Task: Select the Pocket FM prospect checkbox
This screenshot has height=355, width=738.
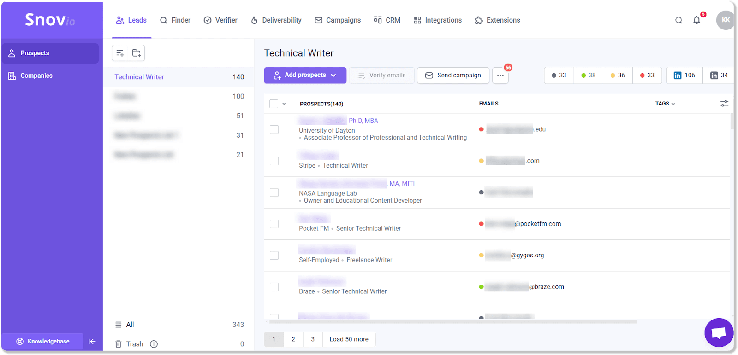Action: click(x=274, y=224)
